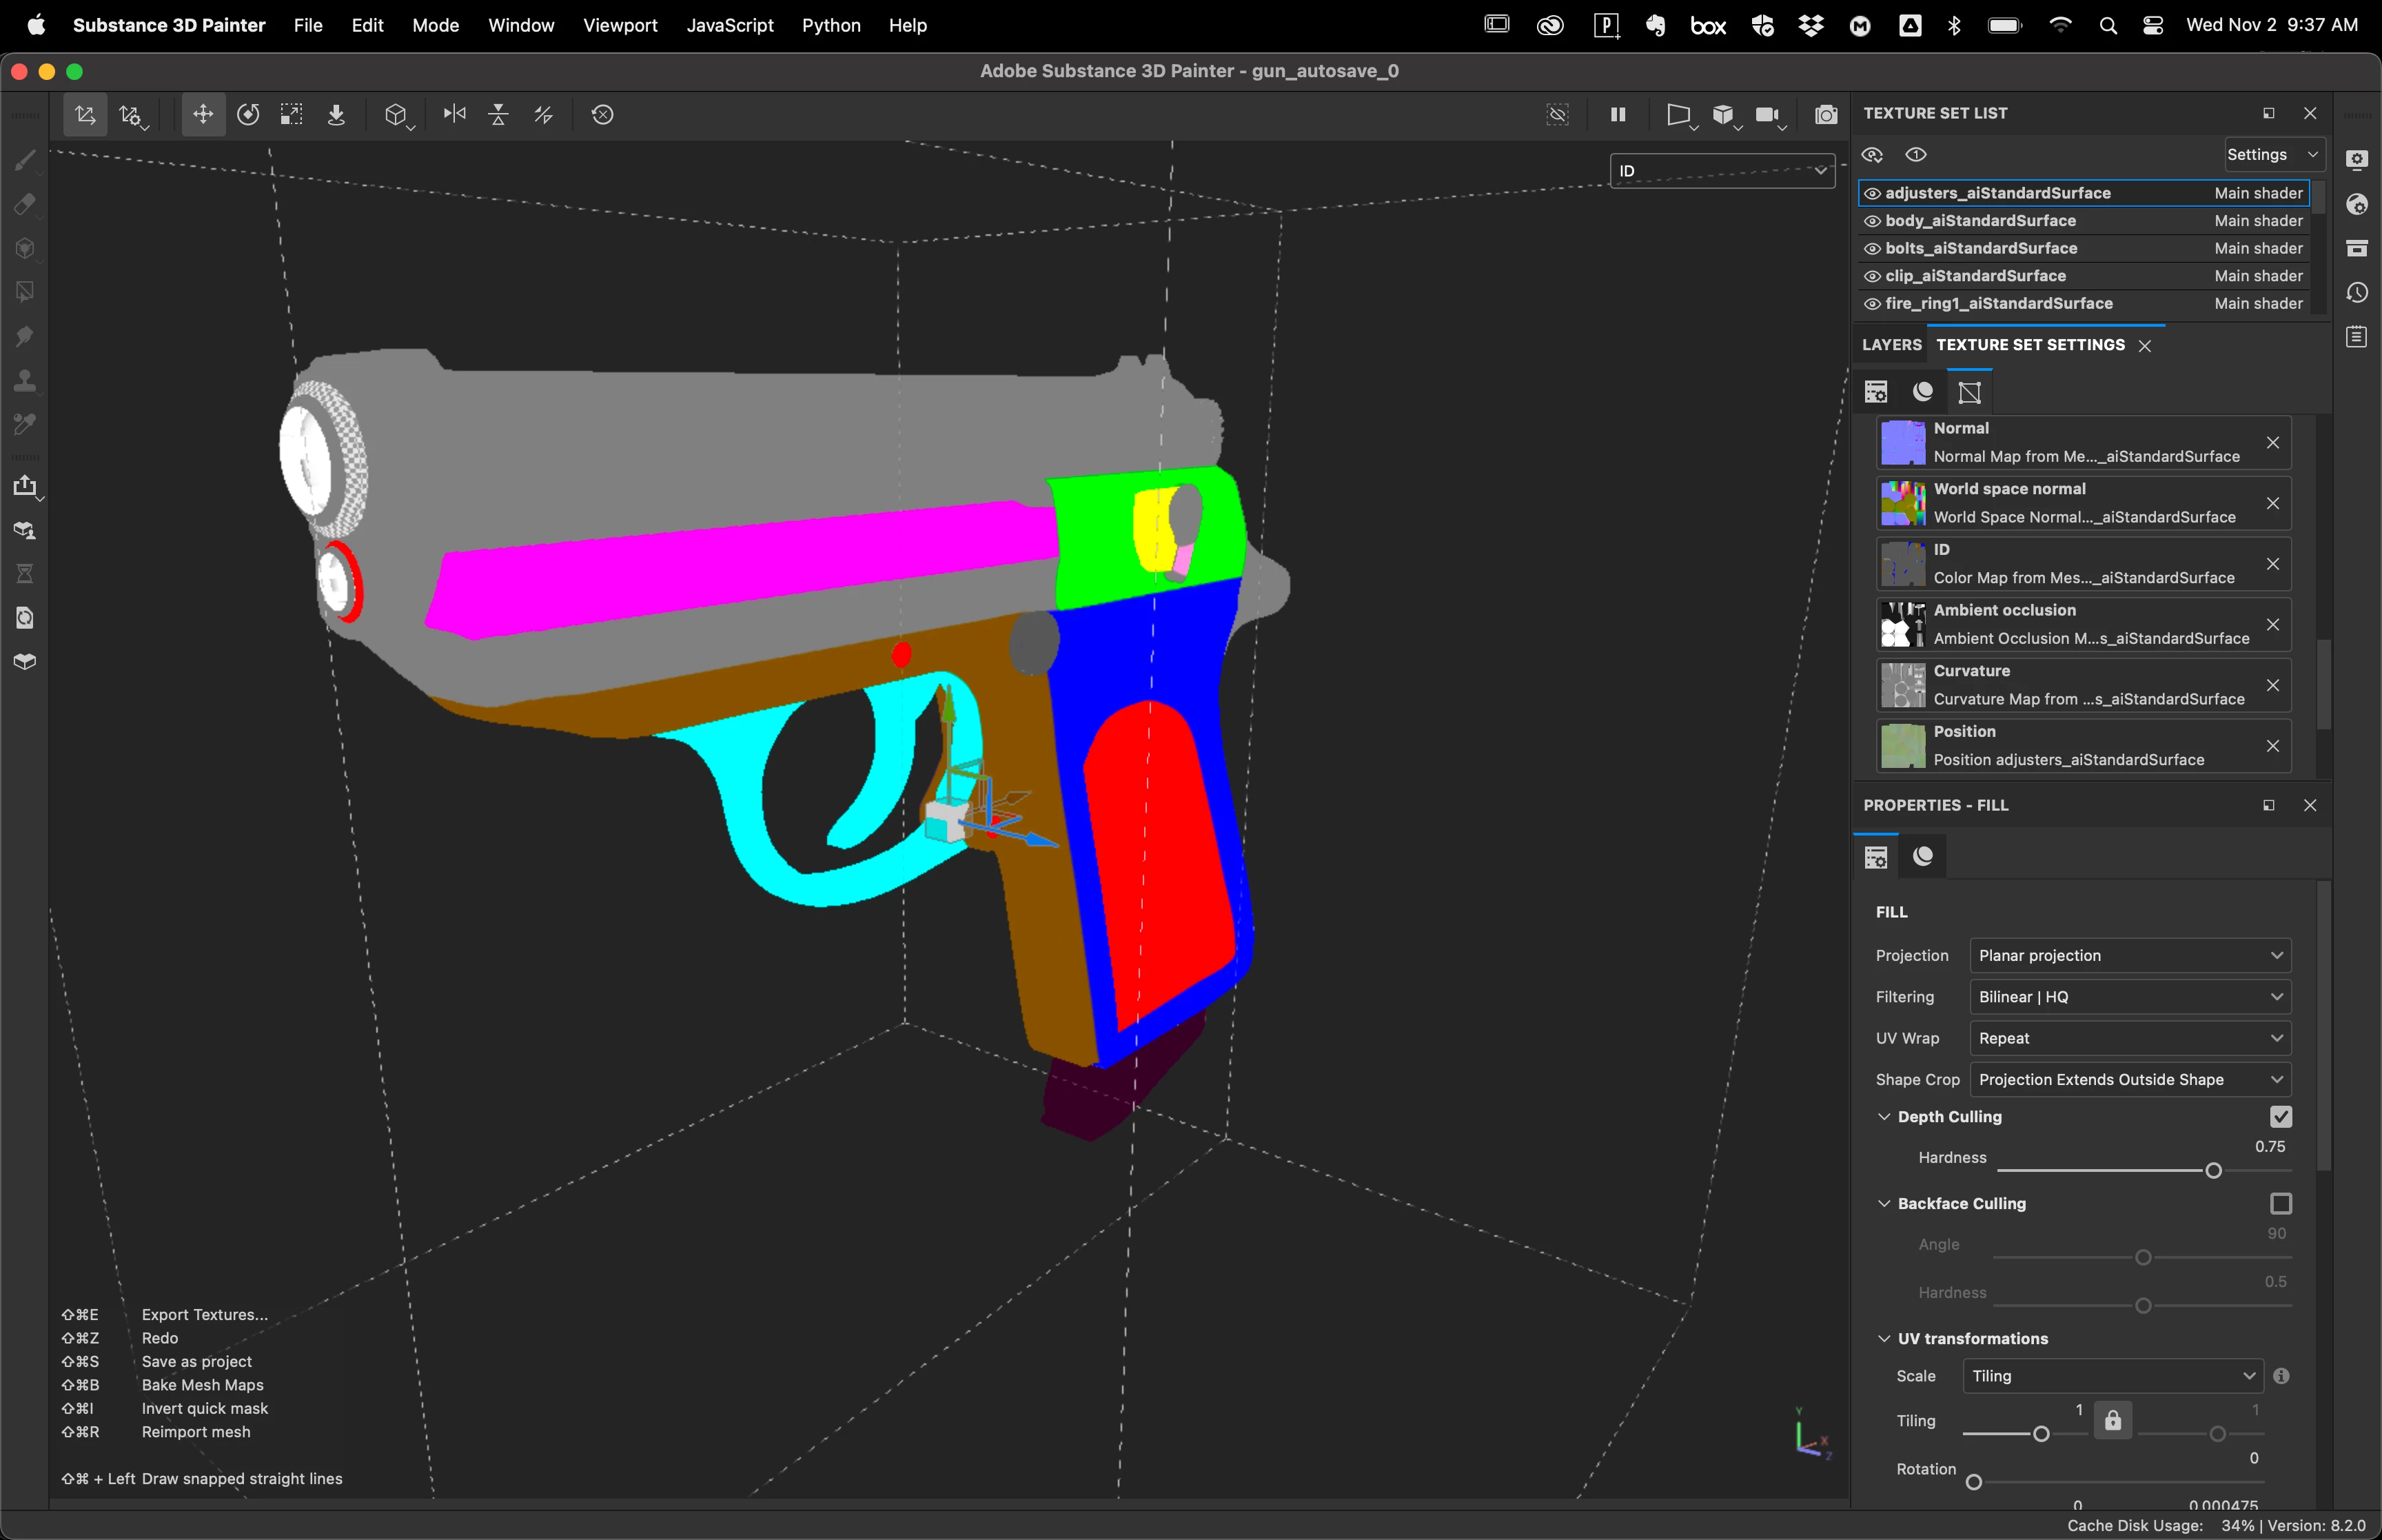Collapse the UV transformations section
2382x1540 pixels.
(1884, 1339)
